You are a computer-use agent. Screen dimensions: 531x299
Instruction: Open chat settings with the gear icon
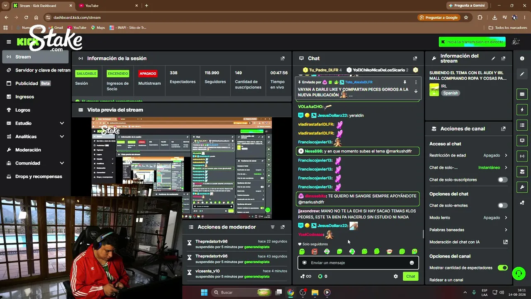(x=396, y=276)
